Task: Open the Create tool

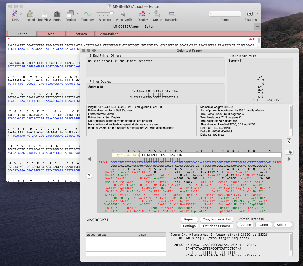Action: pos(157,14)
